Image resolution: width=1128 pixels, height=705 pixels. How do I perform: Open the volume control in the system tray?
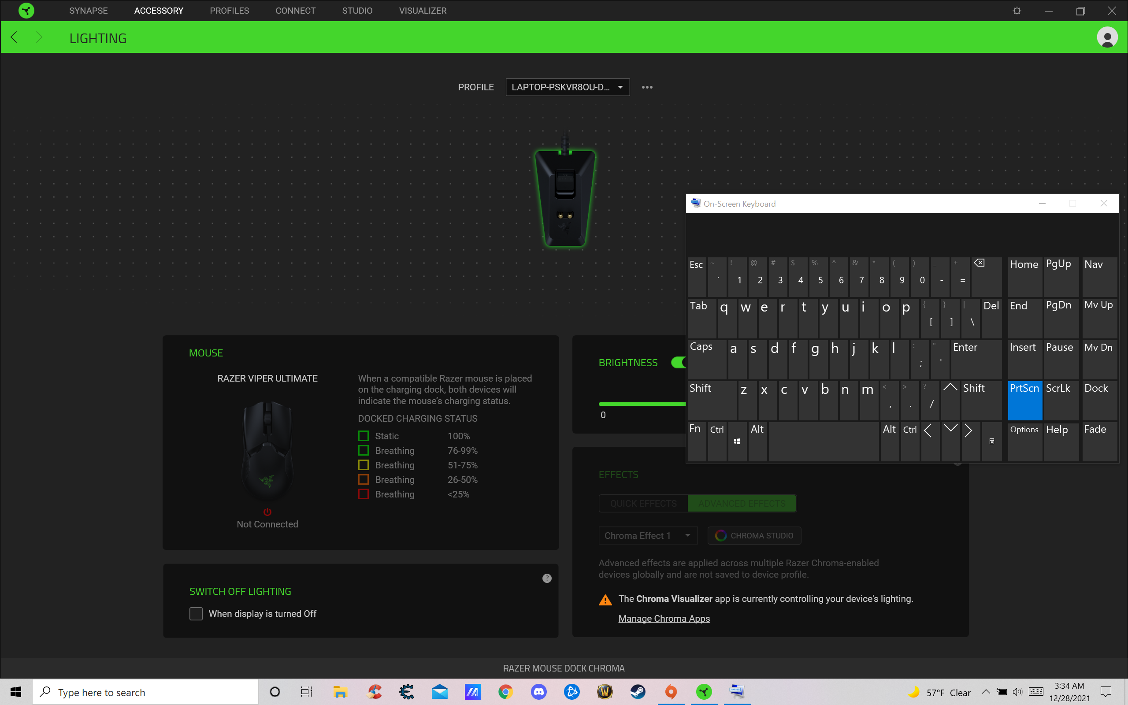click(x=1017, y=692)
